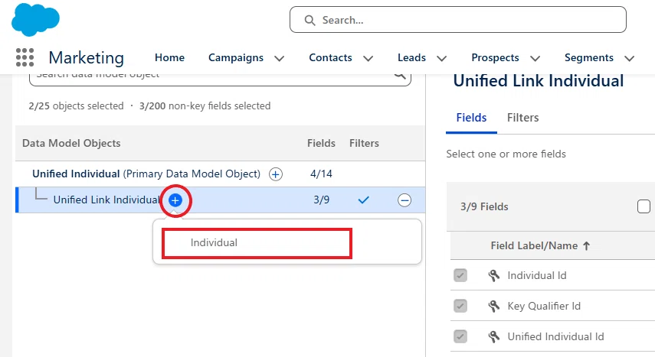Viewport: 655px width, 357px height.
Task: Click the Fields column header in objects table
Action: coord(321,143)
